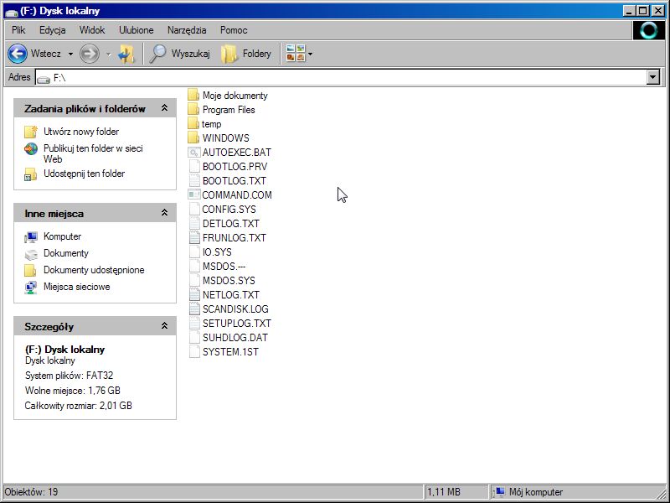
Task: Open the Plik menu
Action: coord(18,30)
